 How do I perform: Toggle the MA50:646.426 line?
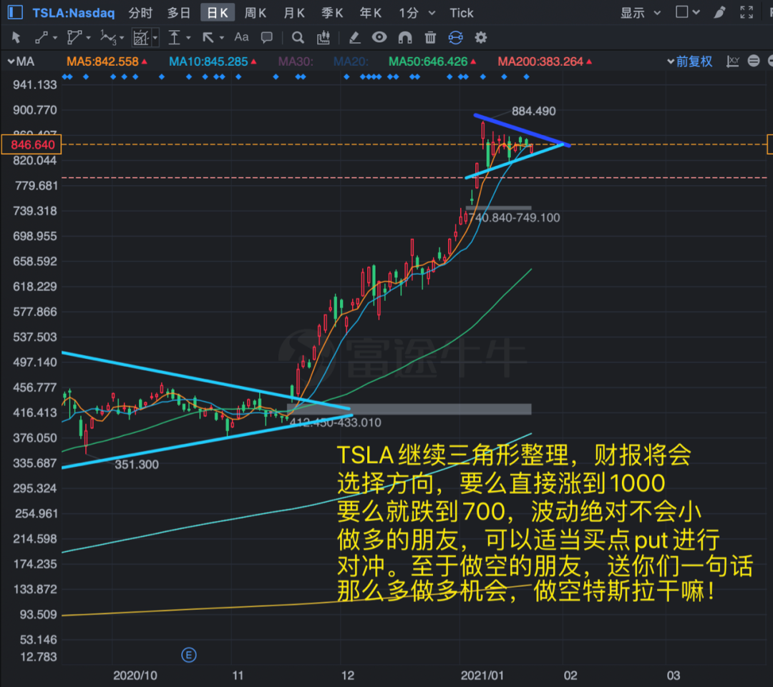[x=432, y=61]
